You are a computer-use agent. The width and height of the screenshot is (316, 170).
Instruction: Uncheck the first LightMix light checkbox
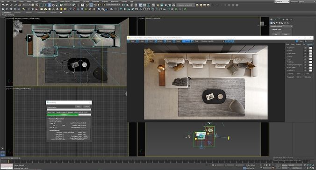click(x=287, y=48)
